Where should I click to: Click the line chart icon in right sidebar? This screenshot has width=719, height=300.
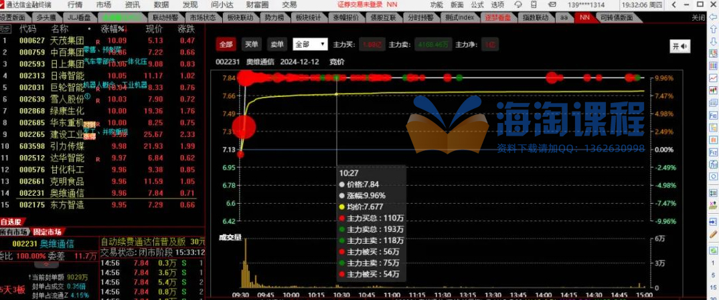713,78
